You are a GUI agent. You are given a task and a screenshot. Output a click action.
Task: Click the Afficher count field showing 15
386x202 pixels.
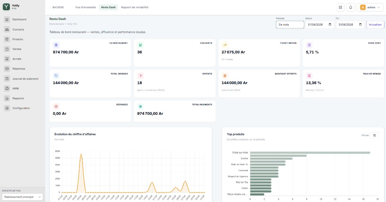click(374, 135)
